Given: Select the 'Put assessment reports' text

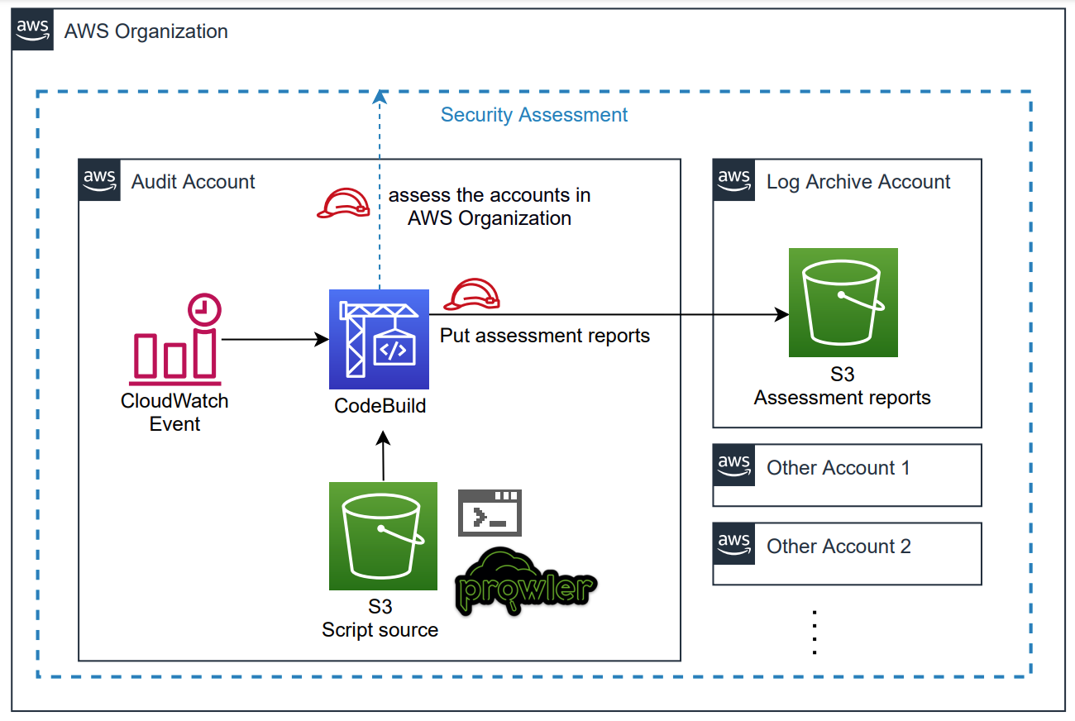Looking at the screenshot, I should (544, 336).
